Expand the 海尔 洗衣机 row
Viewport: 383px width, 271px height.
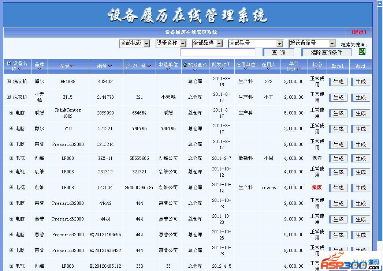pyautogui.click(x=9, y=82)
